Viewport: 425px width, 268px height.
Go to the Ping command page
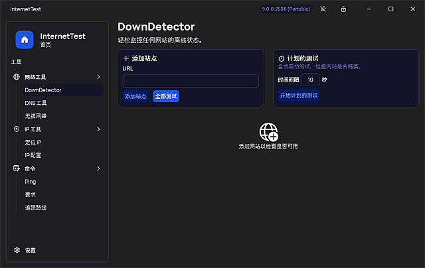click(31, 181)
